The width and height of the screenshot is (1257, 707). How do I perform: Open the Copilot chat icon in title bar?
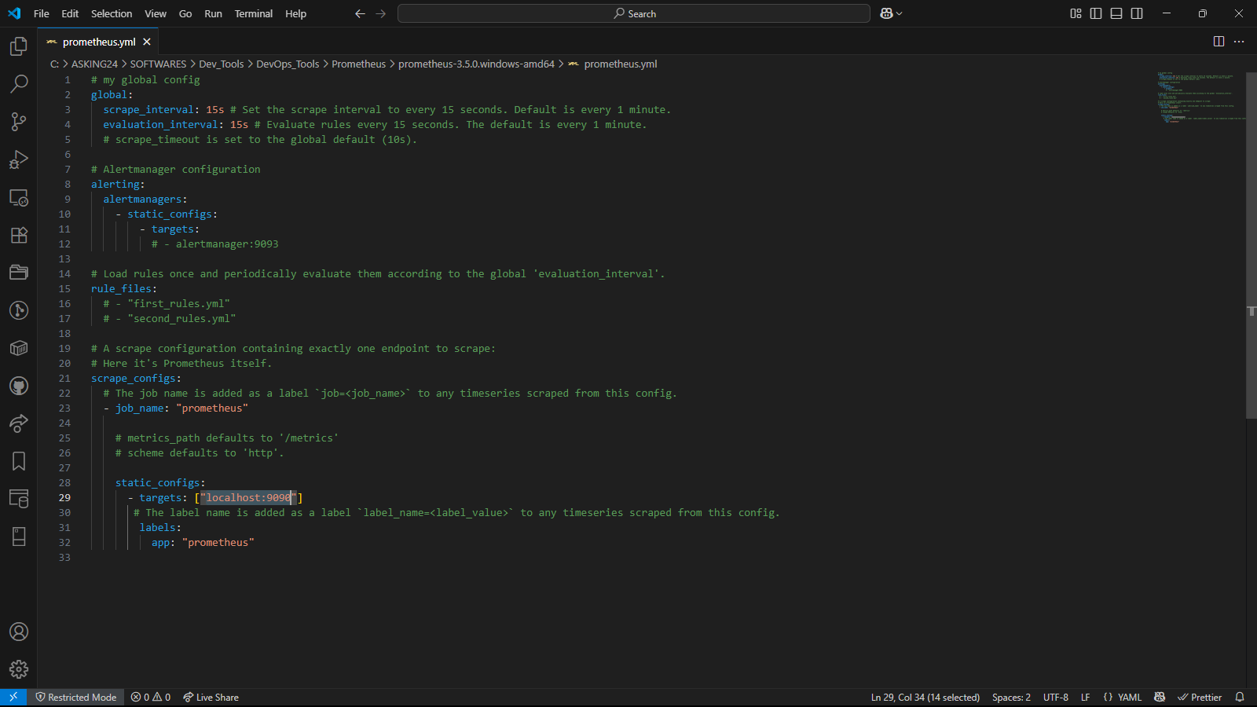tap(886, 13)
